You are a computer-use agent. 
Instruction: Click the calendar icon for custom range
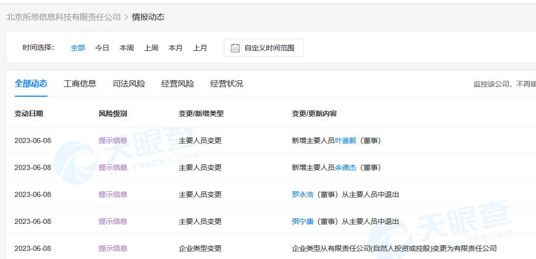(235, 48)
